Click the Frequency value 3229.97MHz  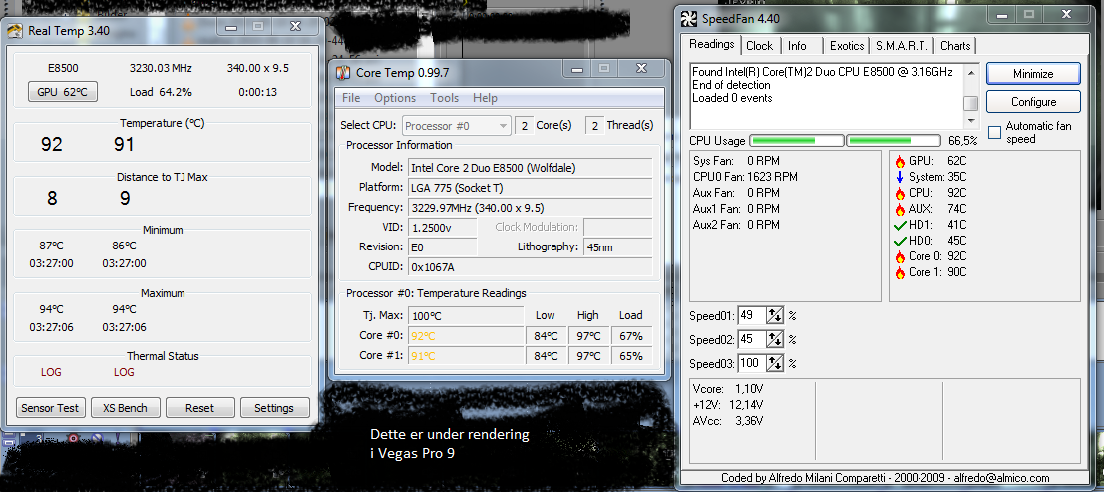pyautogui.click(x=530, y=208)
